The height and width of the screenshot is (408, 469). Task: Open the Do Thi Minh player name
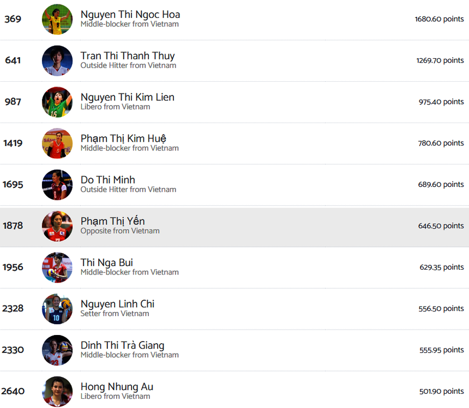tap(108, 180)
